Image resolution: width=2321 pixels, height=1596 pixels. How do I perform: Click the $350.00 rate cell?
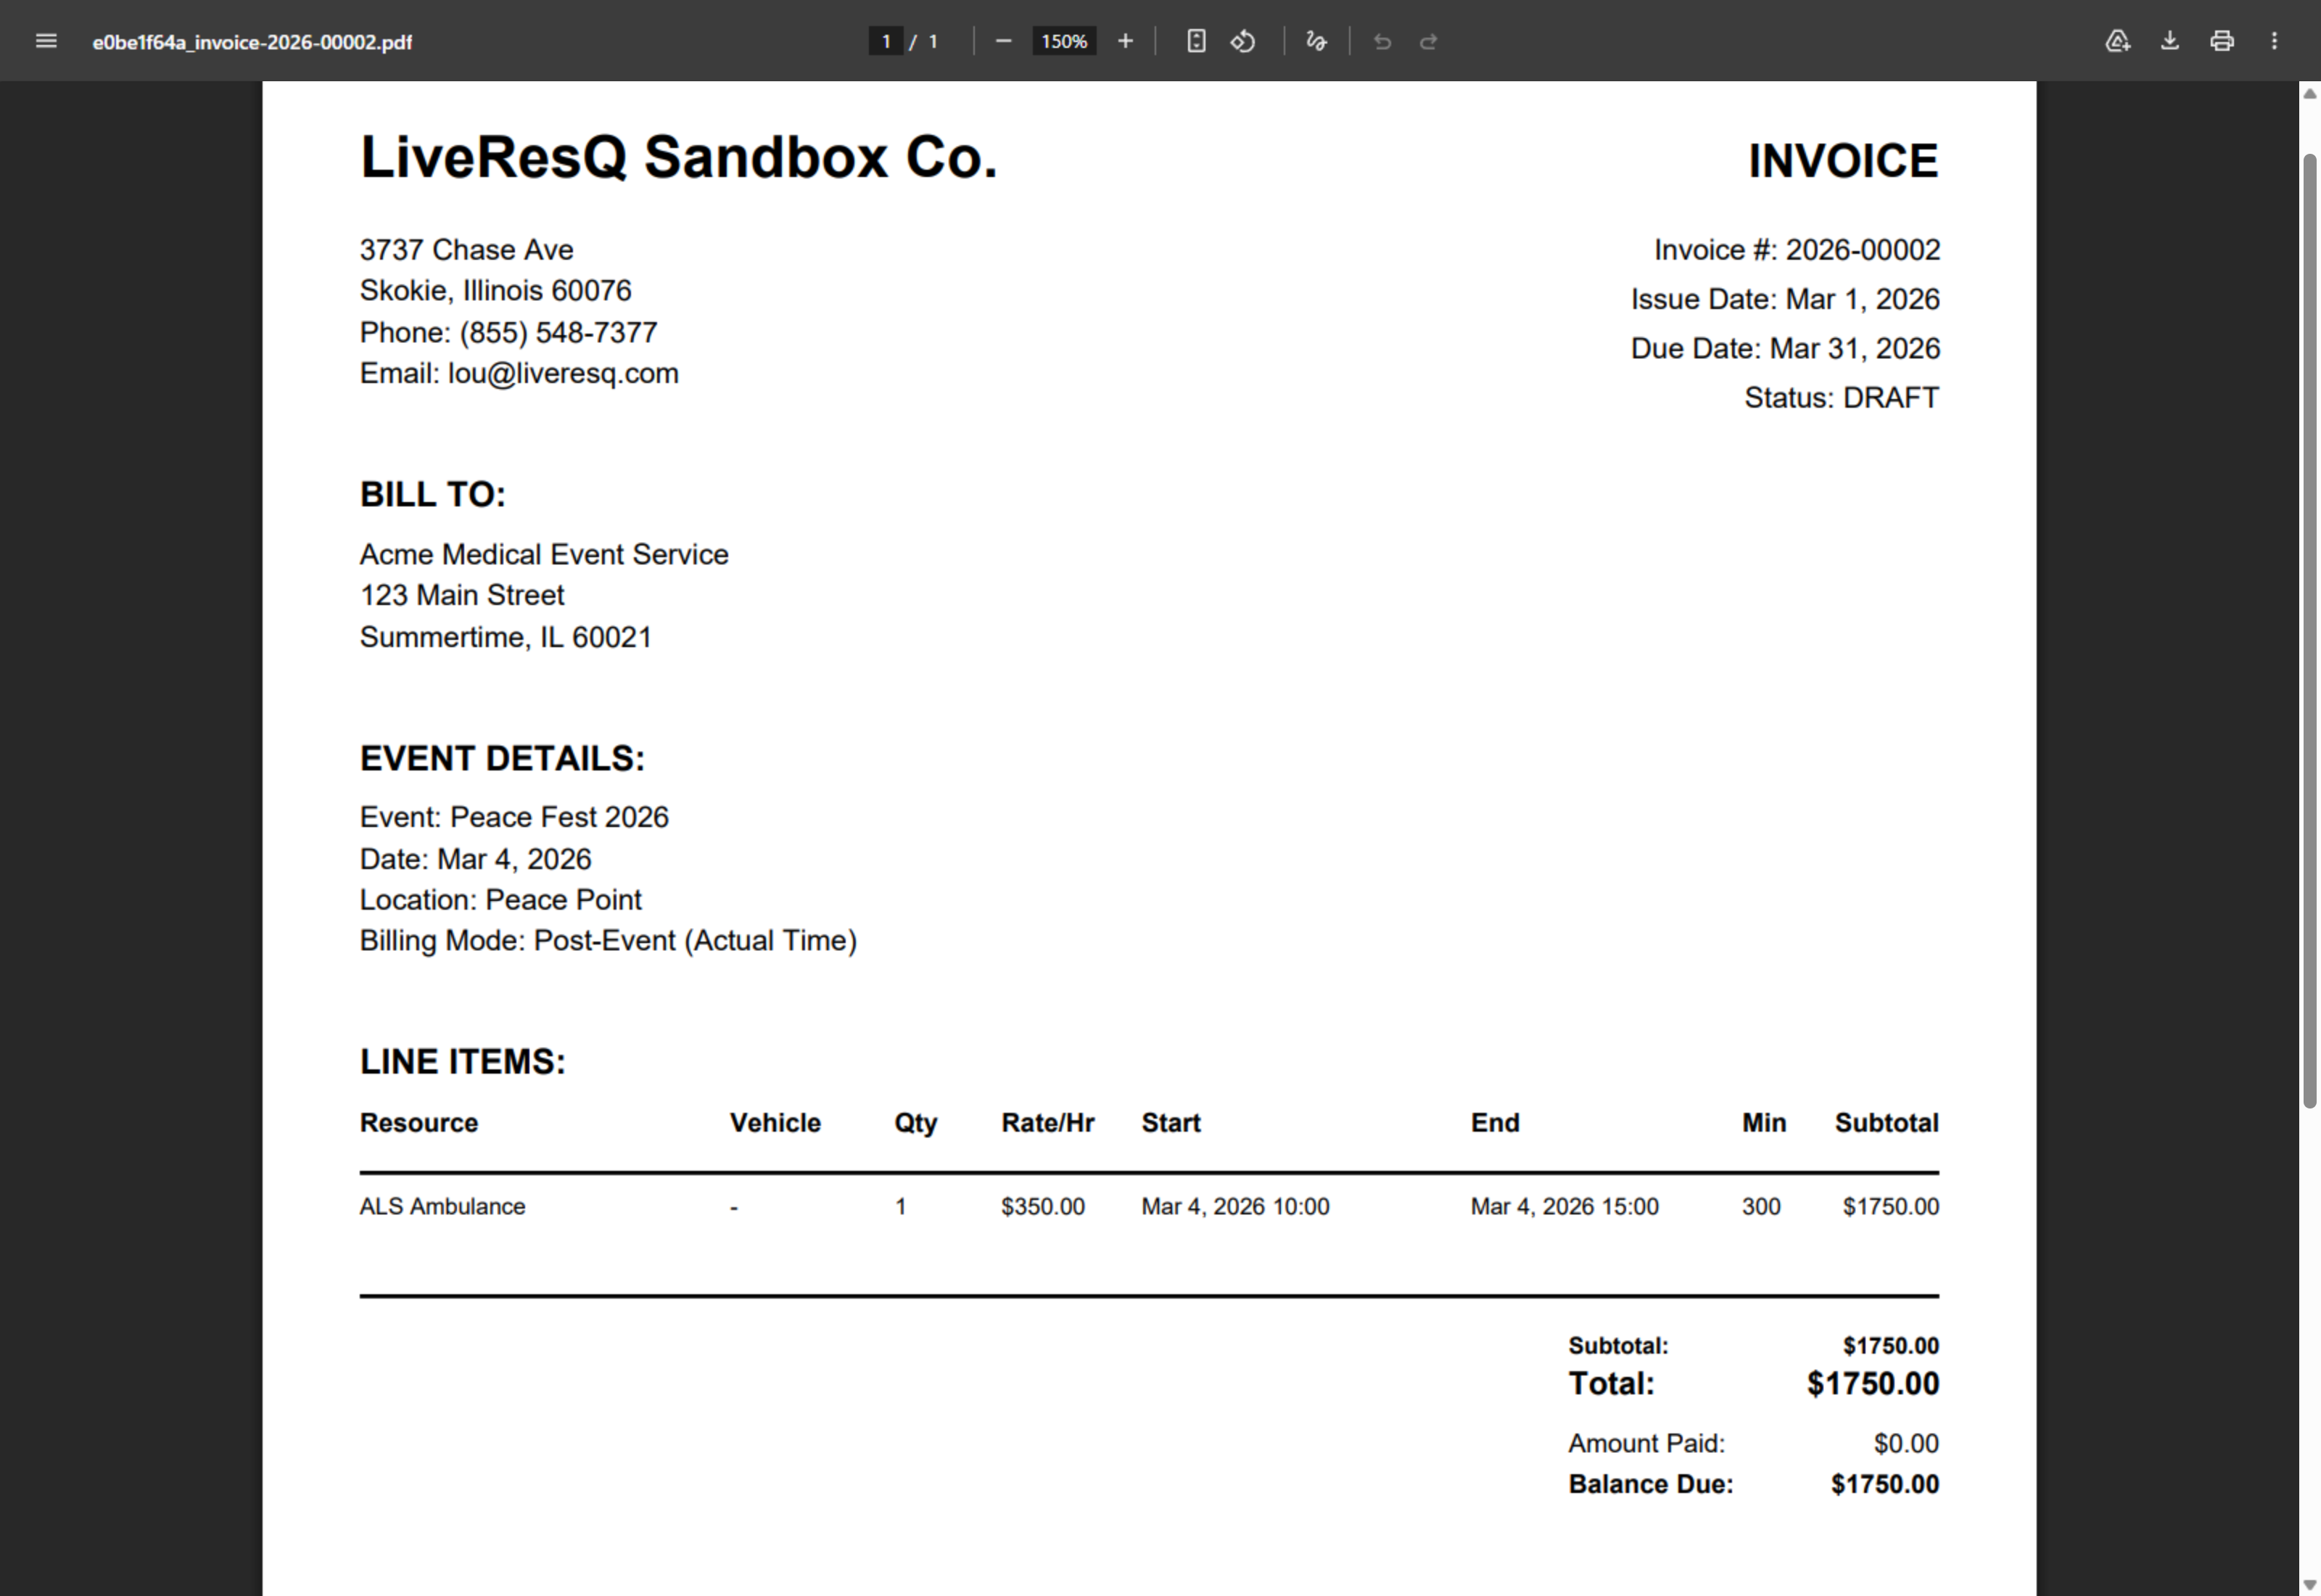pyautogui.click(x=1042, y=1207)
